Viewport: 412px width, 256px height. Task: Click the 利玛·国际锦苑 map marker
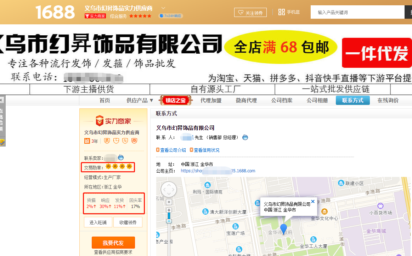[x=208, y=185]
